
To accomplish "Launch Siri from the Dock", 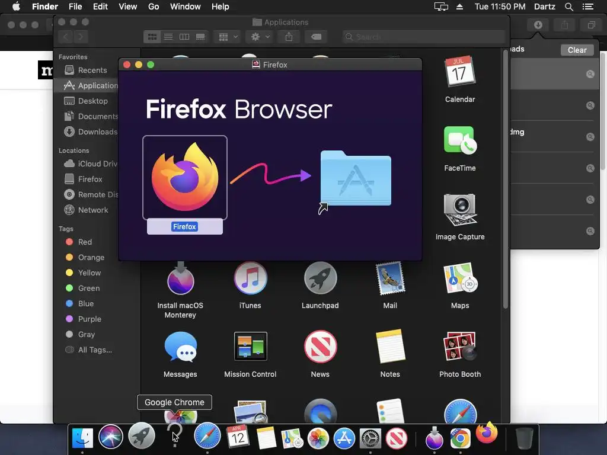I will [x=111, y=437].
